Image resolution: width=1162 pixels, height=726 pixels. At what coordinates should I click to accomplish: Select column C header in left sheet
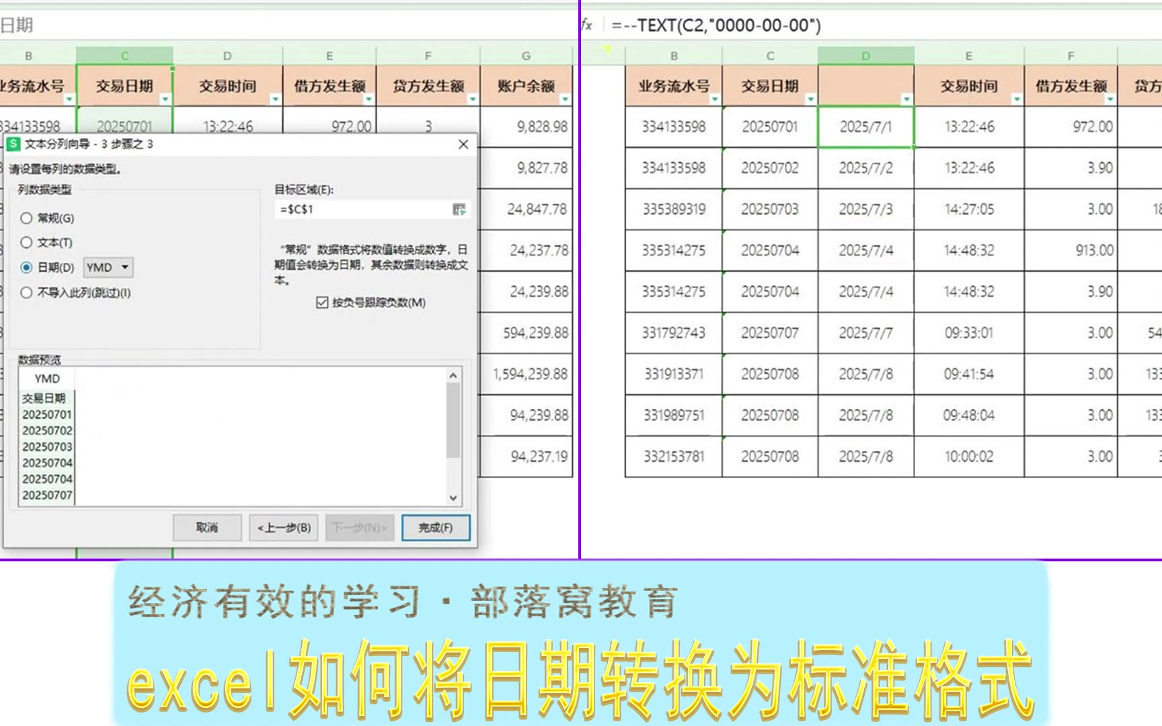[125, 56]
